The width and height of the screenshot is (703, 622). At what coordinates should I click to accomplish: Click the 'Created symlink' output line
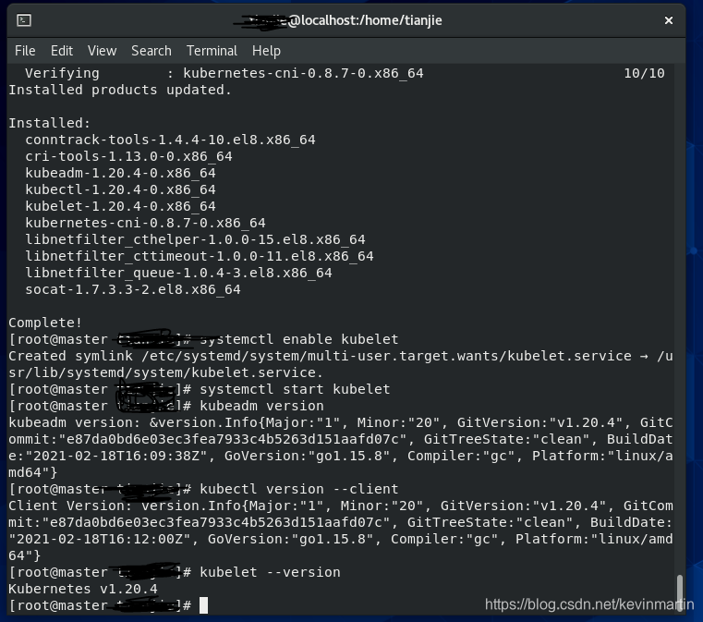(x=341, y=364)
